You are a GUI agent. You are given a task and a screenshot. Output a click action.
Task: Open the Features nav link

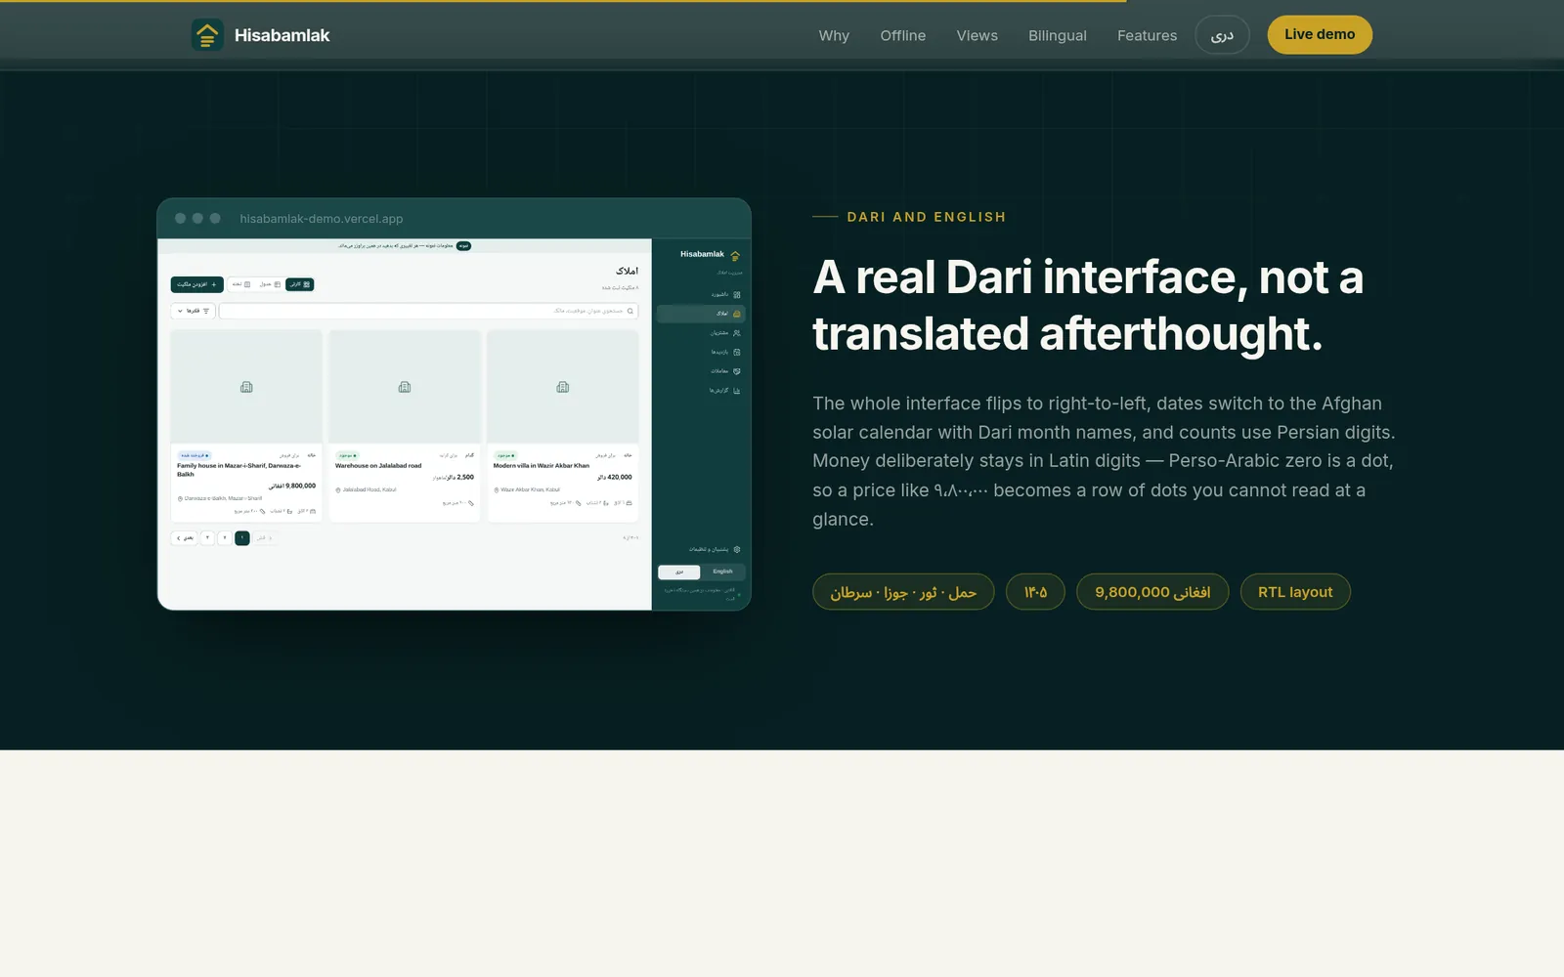pos(1147,35)
